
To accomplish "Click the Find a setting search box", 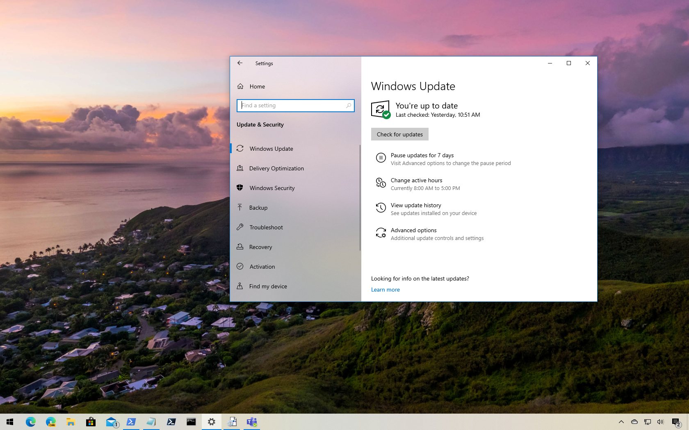I will coord(295,105).
